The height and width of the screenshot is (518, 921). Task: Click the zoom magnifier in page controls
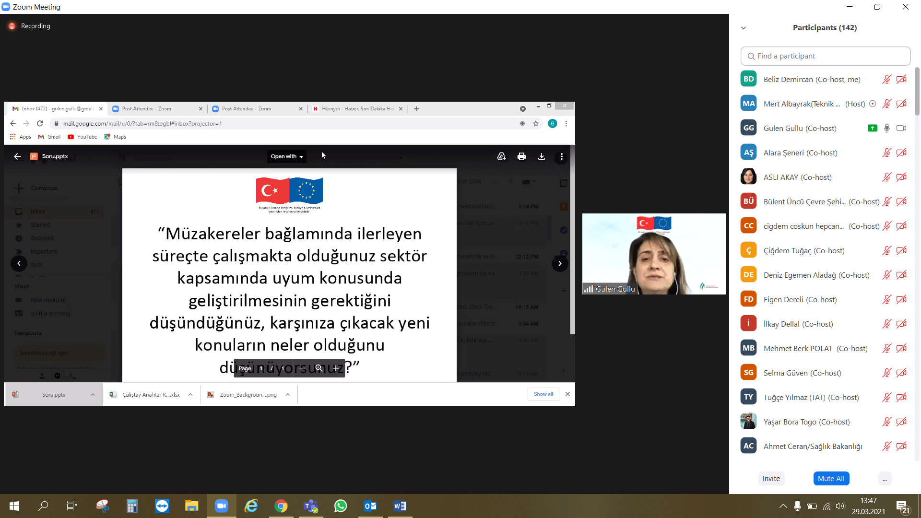coord(319,368)
